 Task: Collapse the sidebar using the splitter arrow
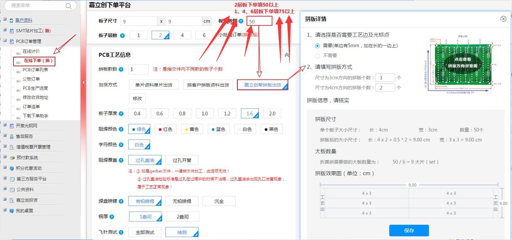point(83,82)
